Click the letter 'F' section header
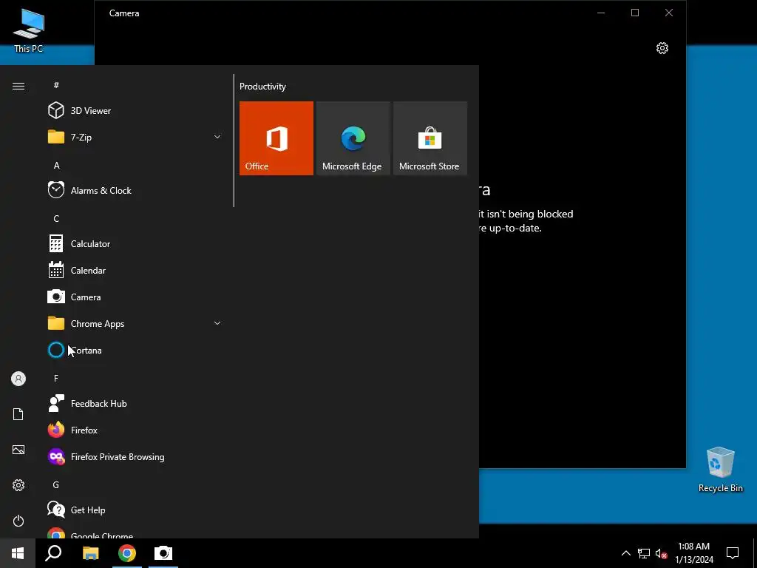Screen dimensions: 757x568 click(x=56, y=378)
